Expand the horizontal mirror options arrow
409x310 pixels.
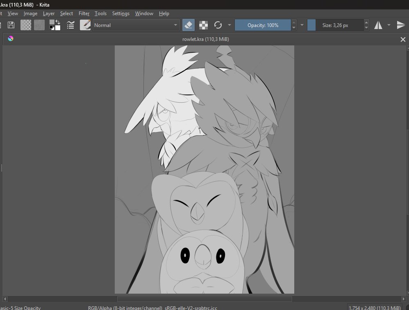[x=389, y=25]
